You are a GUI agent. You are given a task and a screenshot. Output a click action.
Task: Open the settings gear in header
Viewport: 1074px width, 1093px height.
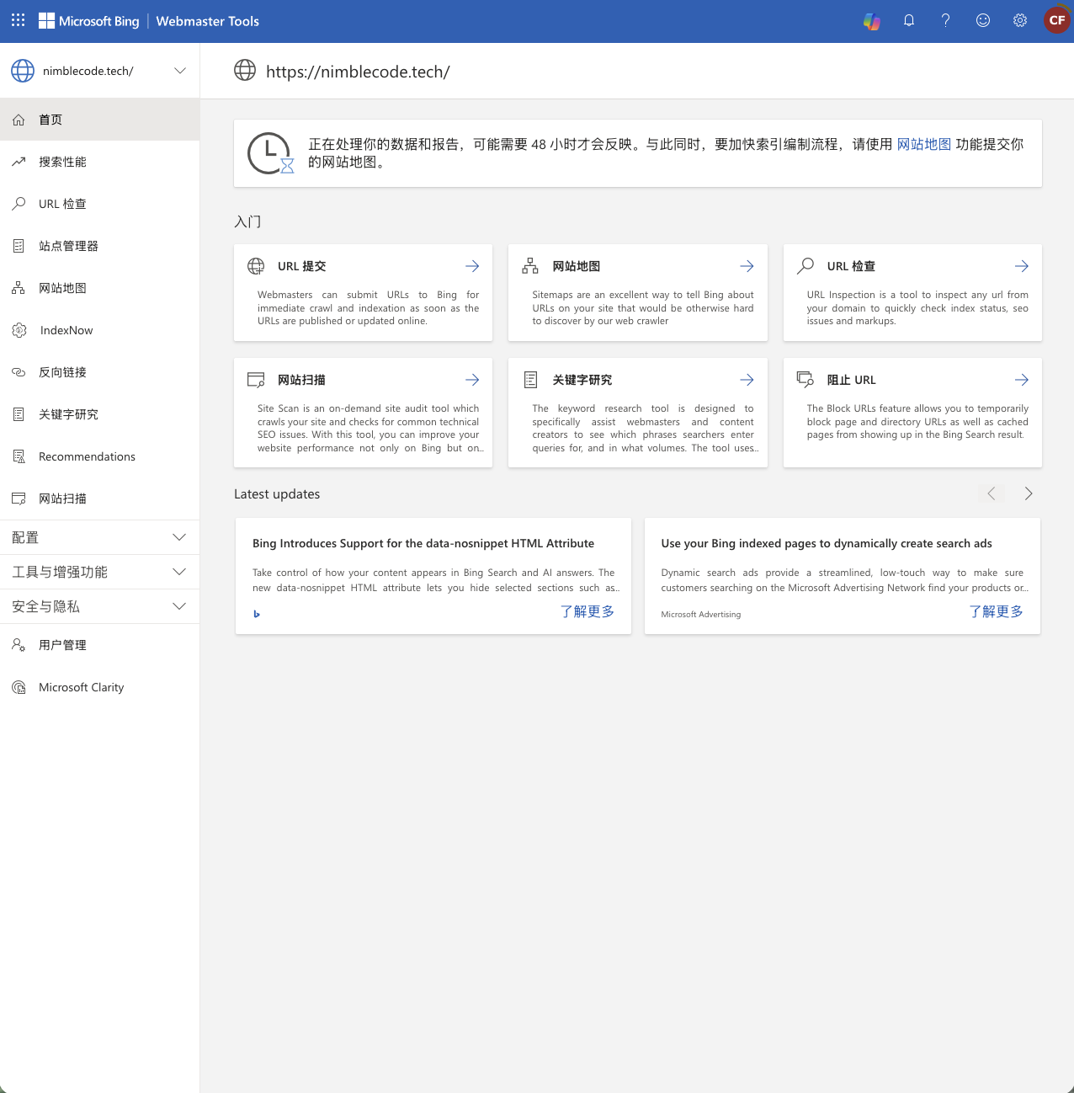tap(1020, 21)
